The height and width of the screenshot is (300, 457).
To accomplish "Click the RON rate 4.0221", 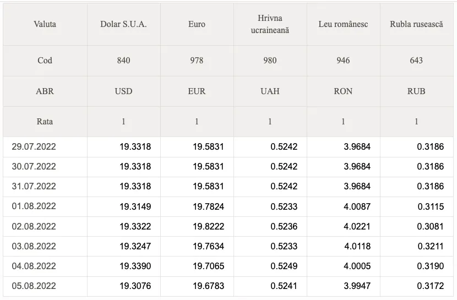I will point(357,226).
